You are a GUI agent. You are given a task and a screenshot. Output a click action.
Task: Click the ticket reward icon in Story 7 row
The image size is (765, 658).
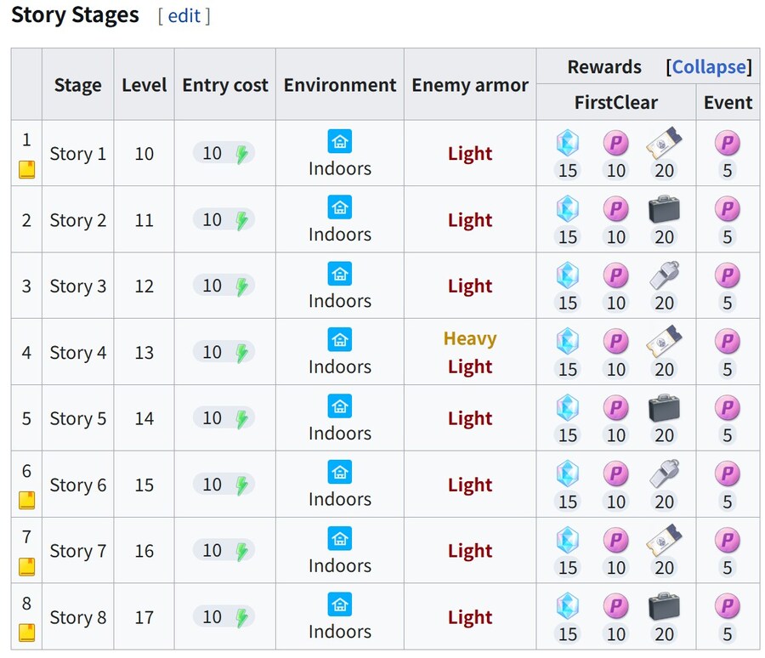point(664,540)
